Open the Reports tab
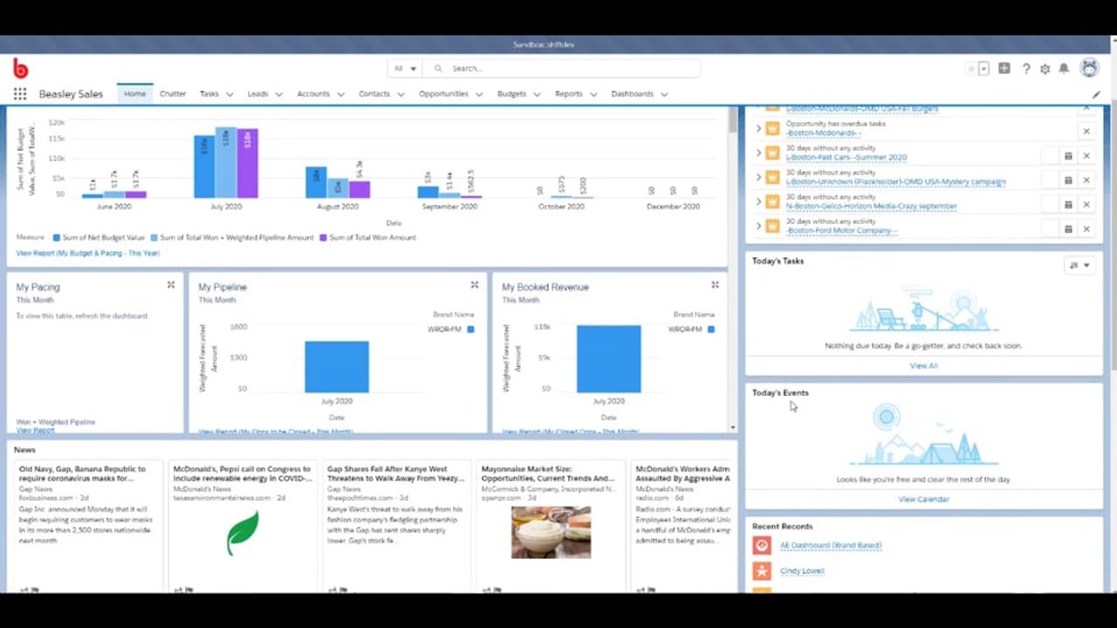 pyautogui.click(x=569, y=94)
